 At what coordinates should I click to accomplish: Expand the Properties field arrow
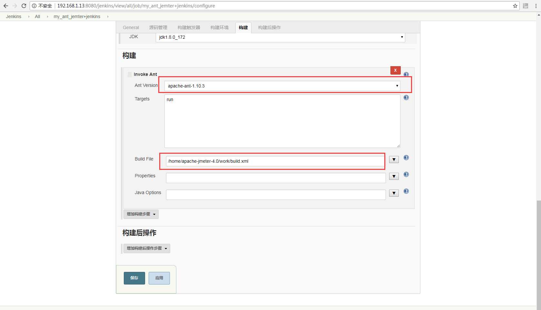[394, 176]
